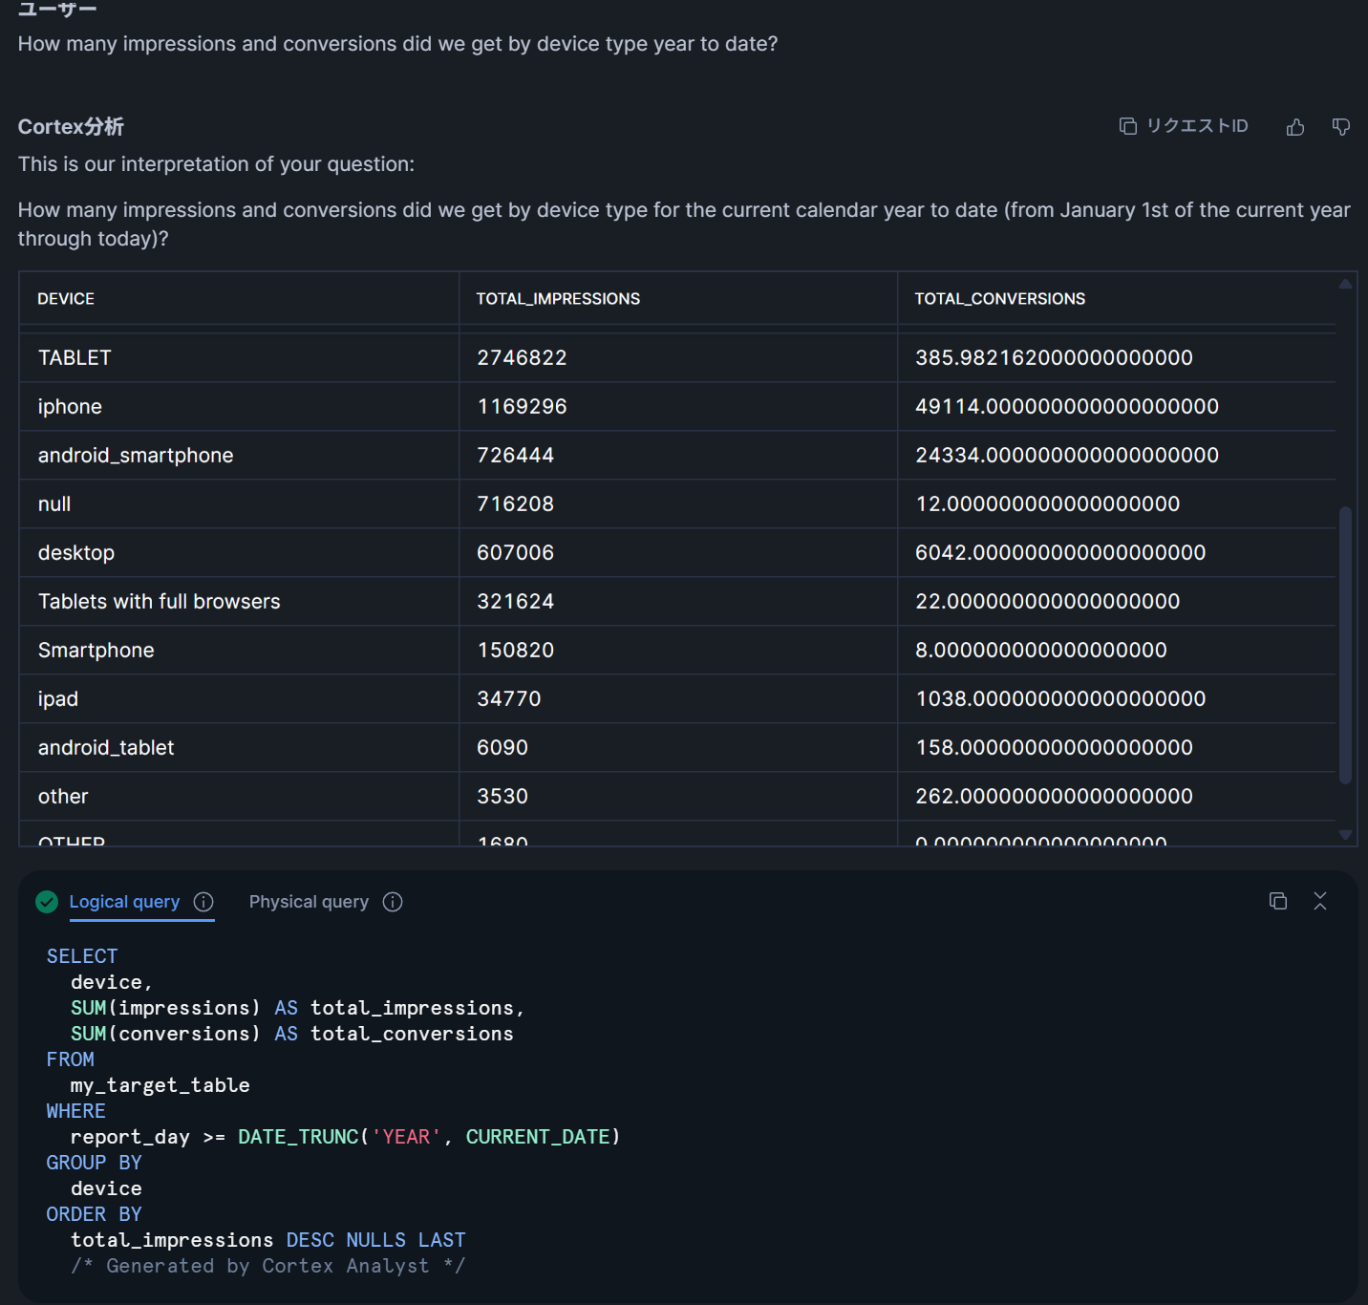This screenshot has width=1368, height=1305.
Task: Sort by TOTAL_IMPRESSIONS column header
Action: (x=558, y=299)
